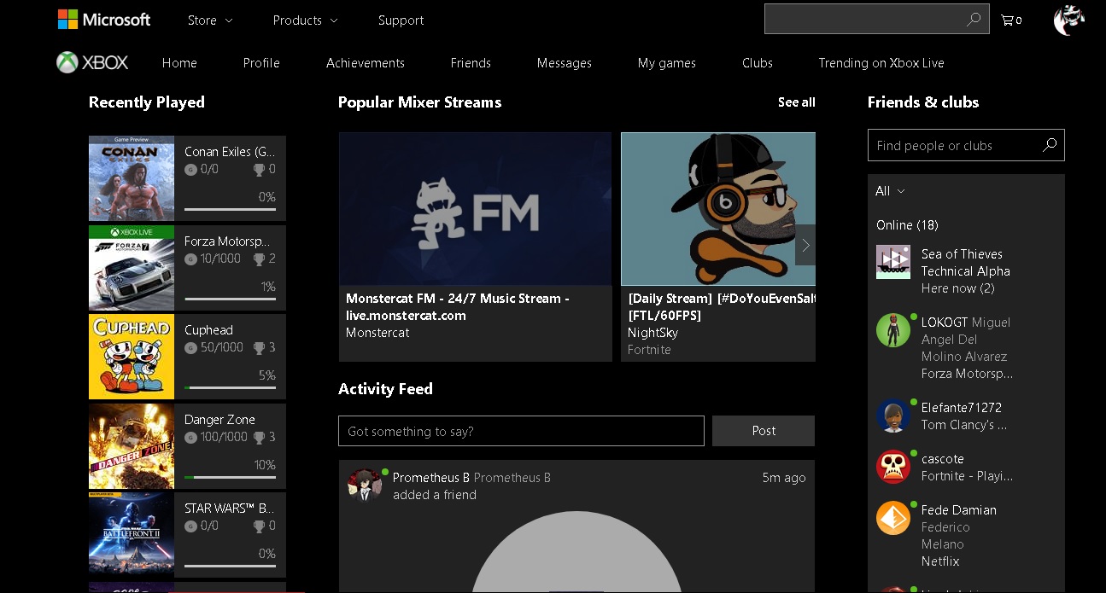This screenshot has height=593, width=1106.
Task: Open the account profile avatar
Action: [1068, 20]
